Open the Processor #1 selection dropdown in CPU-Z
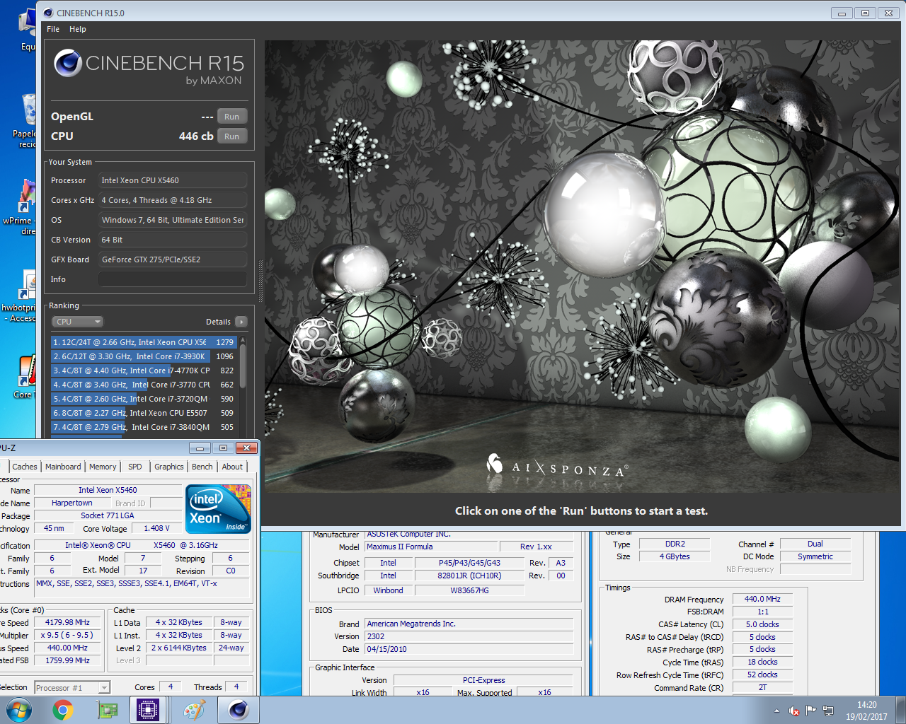 71,687
